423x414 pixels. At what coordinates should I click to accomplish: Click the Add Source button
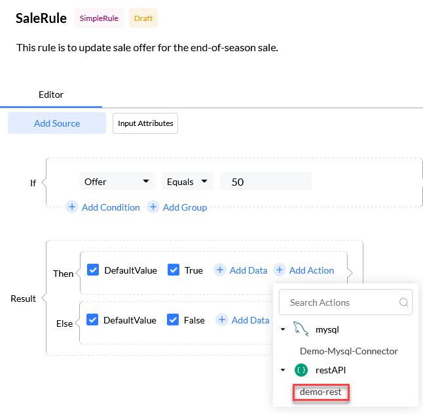(57, 123)
